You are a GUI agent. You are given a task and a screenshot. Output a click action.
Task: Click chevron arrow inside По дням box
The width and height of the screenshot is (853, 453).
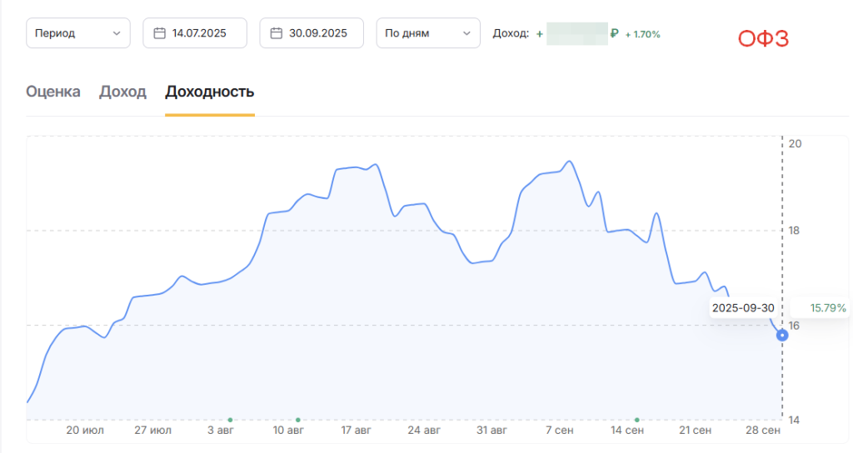coord(466,33)
